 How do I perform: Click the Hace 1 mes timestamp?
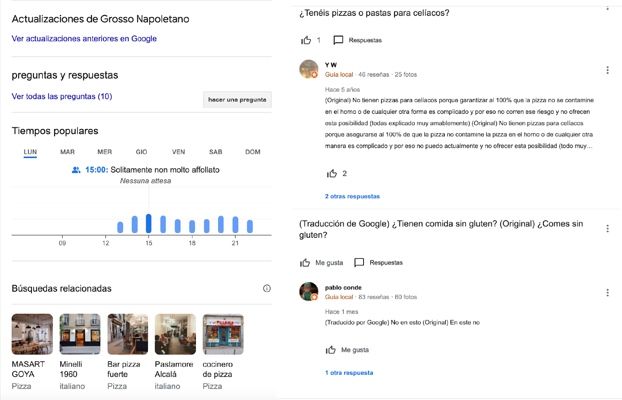click(342, 312)
